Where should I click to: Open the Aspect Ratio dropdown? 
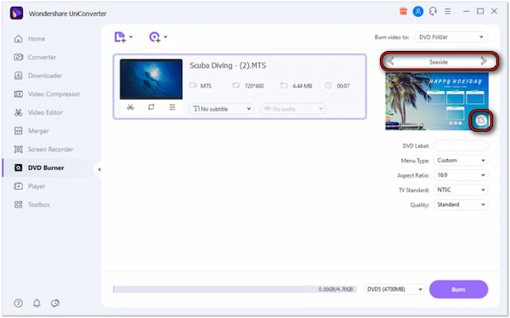coord(461,175)
